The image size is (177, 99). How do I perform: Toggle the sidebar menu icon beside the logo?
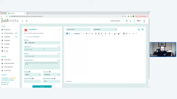23,21
